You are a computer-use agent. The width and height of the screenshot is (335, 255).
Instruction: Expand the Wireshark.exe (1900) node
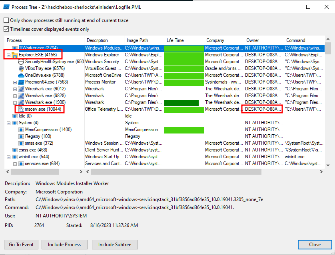pos(15,102)
